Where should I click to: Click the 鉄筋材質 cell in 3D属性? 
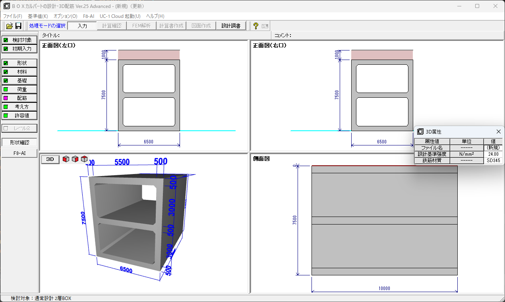432,161
